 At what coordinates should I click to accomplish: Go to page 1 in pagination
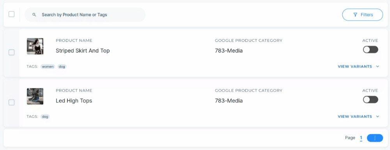[x=361, y=138]
